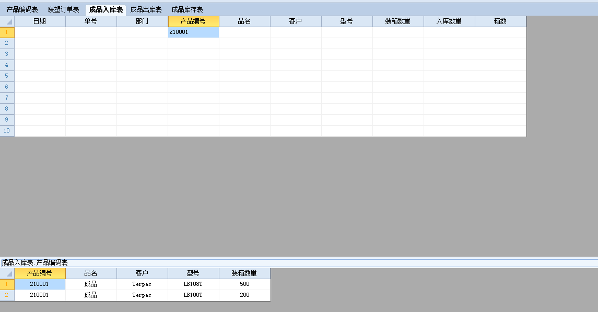Click row header 2 in lower lookup grid

[x=7, y=295]
